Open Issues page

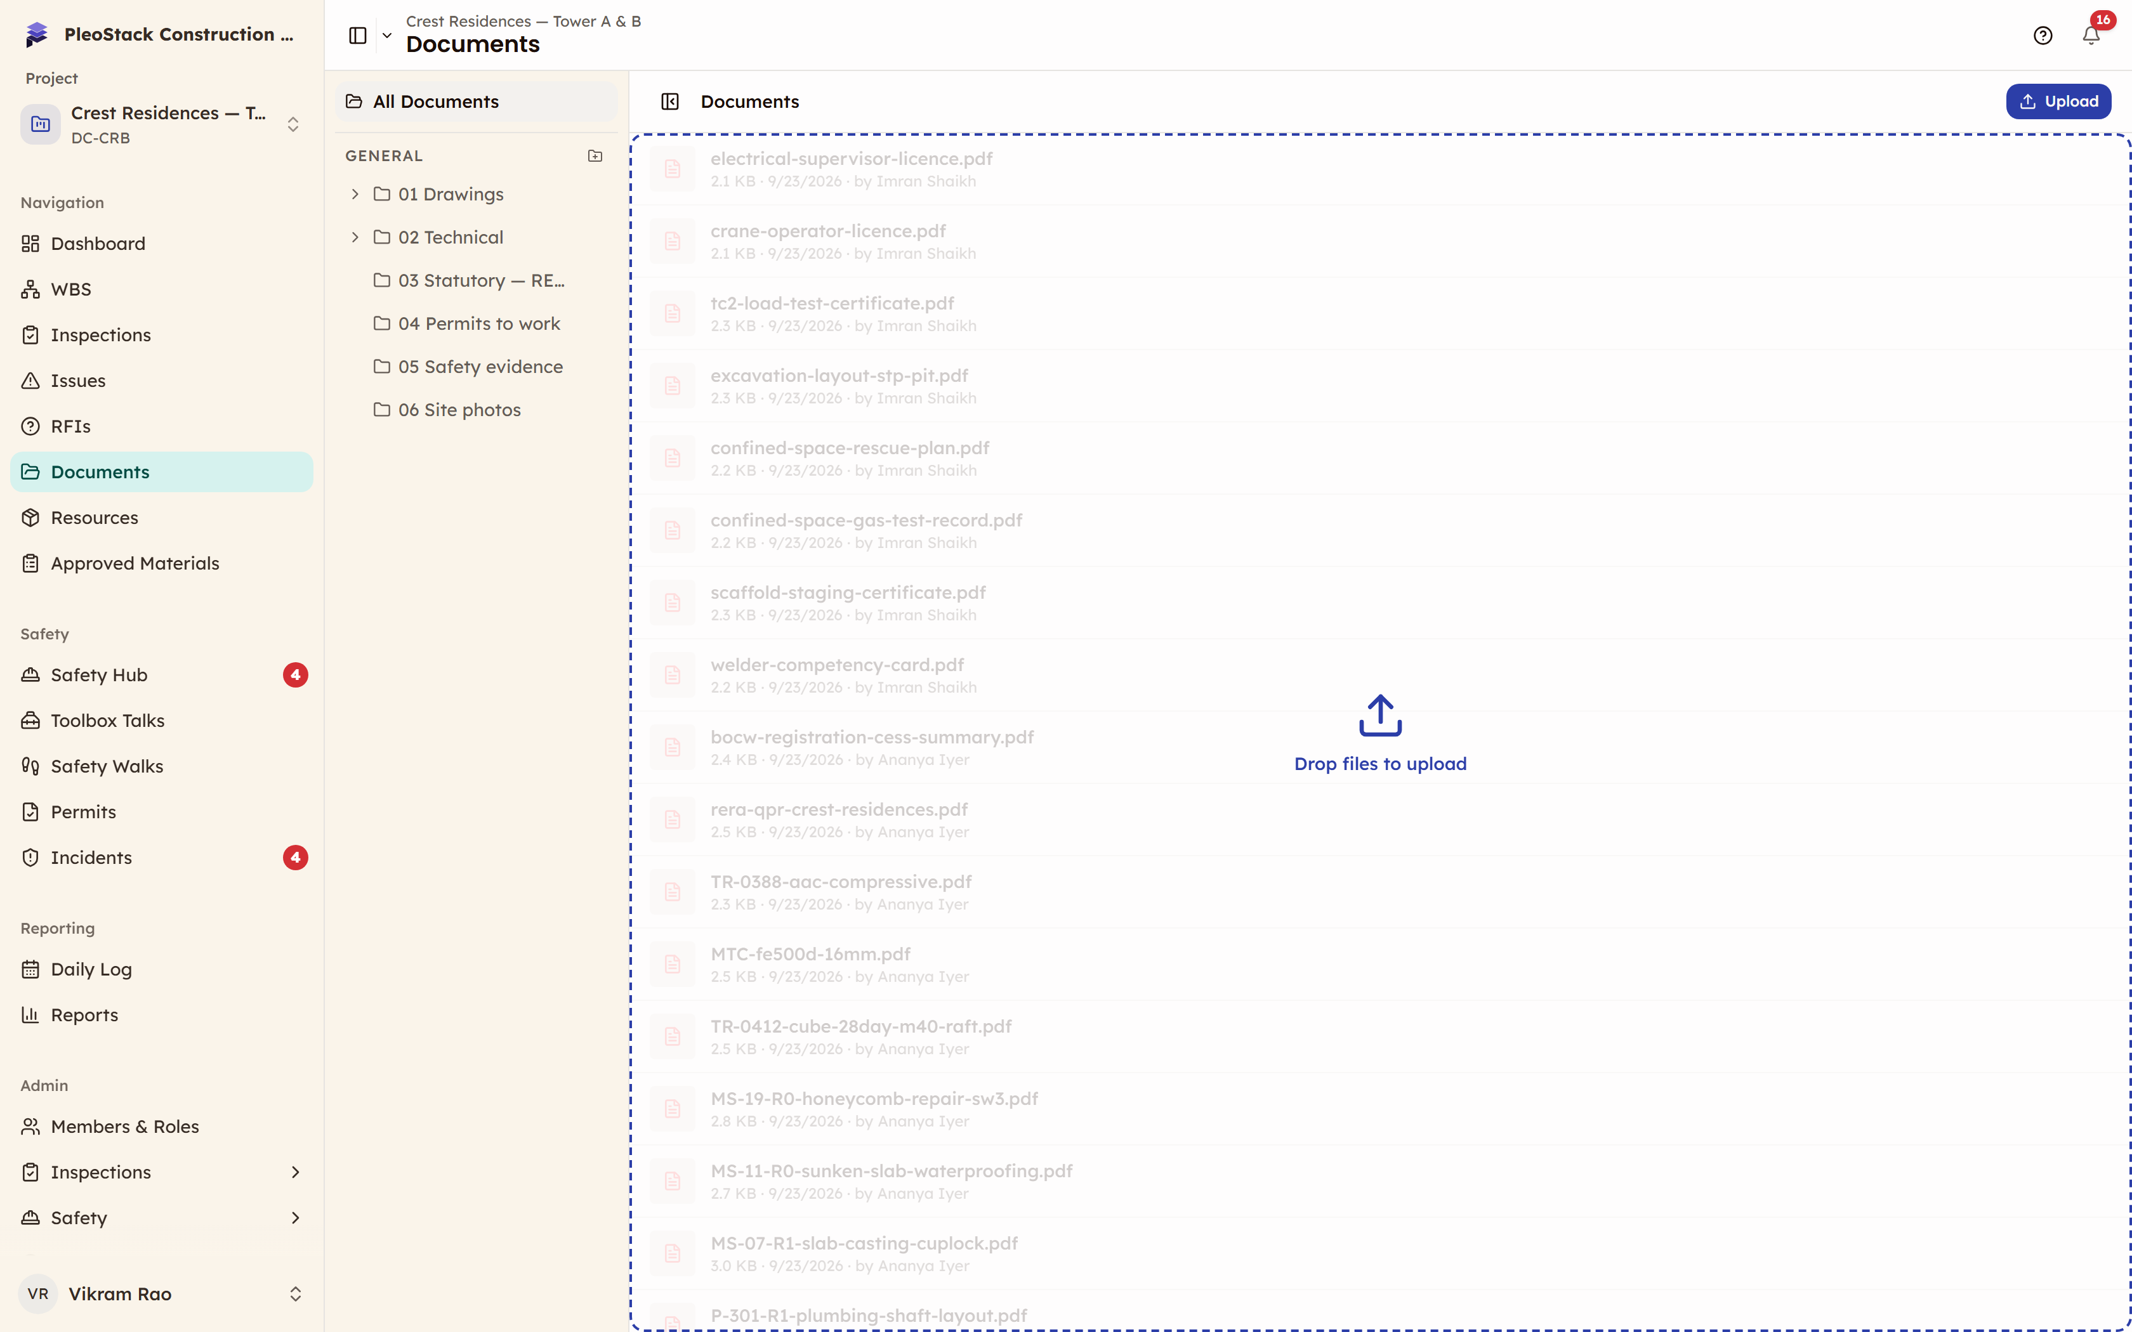pos(162,381)
